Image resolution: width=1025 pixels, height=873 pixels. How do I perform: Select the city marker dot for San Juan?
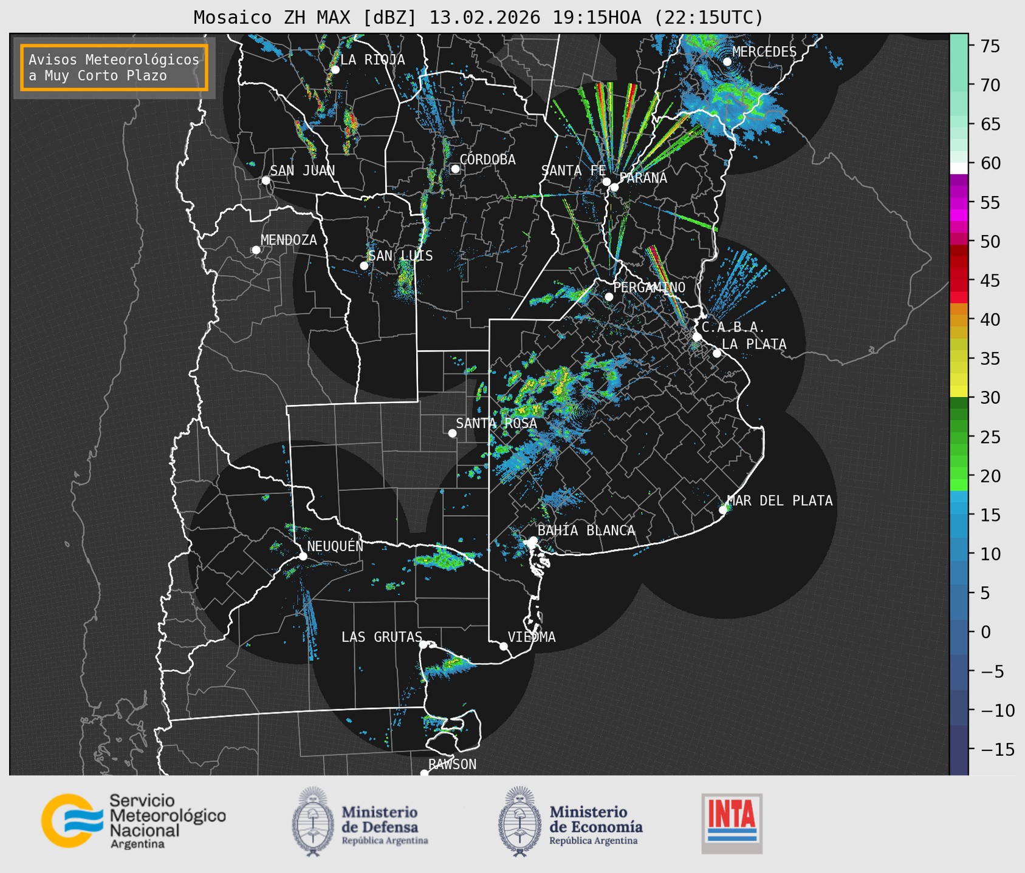266,180
